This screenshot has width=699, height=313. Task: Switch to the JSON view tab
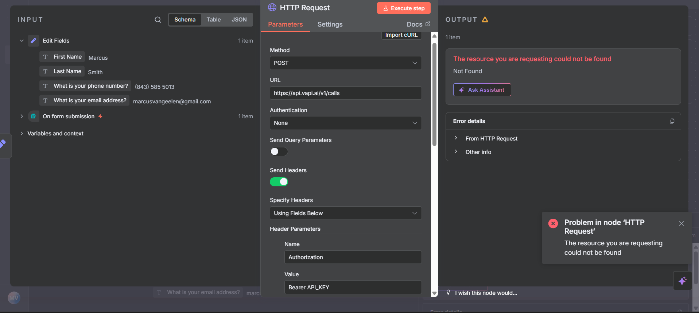[x=239, y=20]
